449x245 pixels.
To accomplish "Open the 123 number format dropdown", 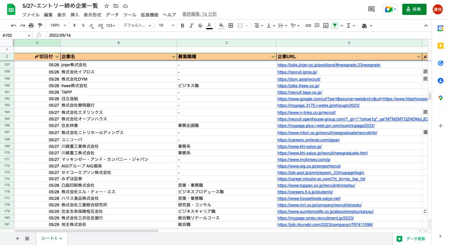I will [x=111, y=25].
